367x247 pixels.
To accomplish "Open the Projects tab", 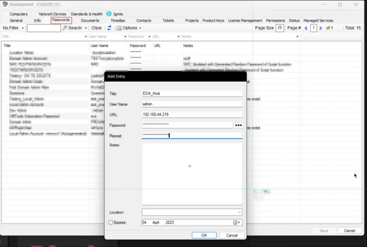I will (192, 21).
